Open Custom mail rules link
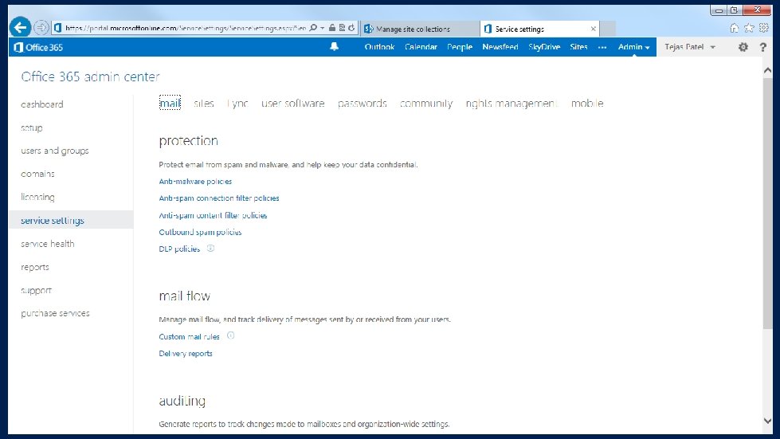 189,336
